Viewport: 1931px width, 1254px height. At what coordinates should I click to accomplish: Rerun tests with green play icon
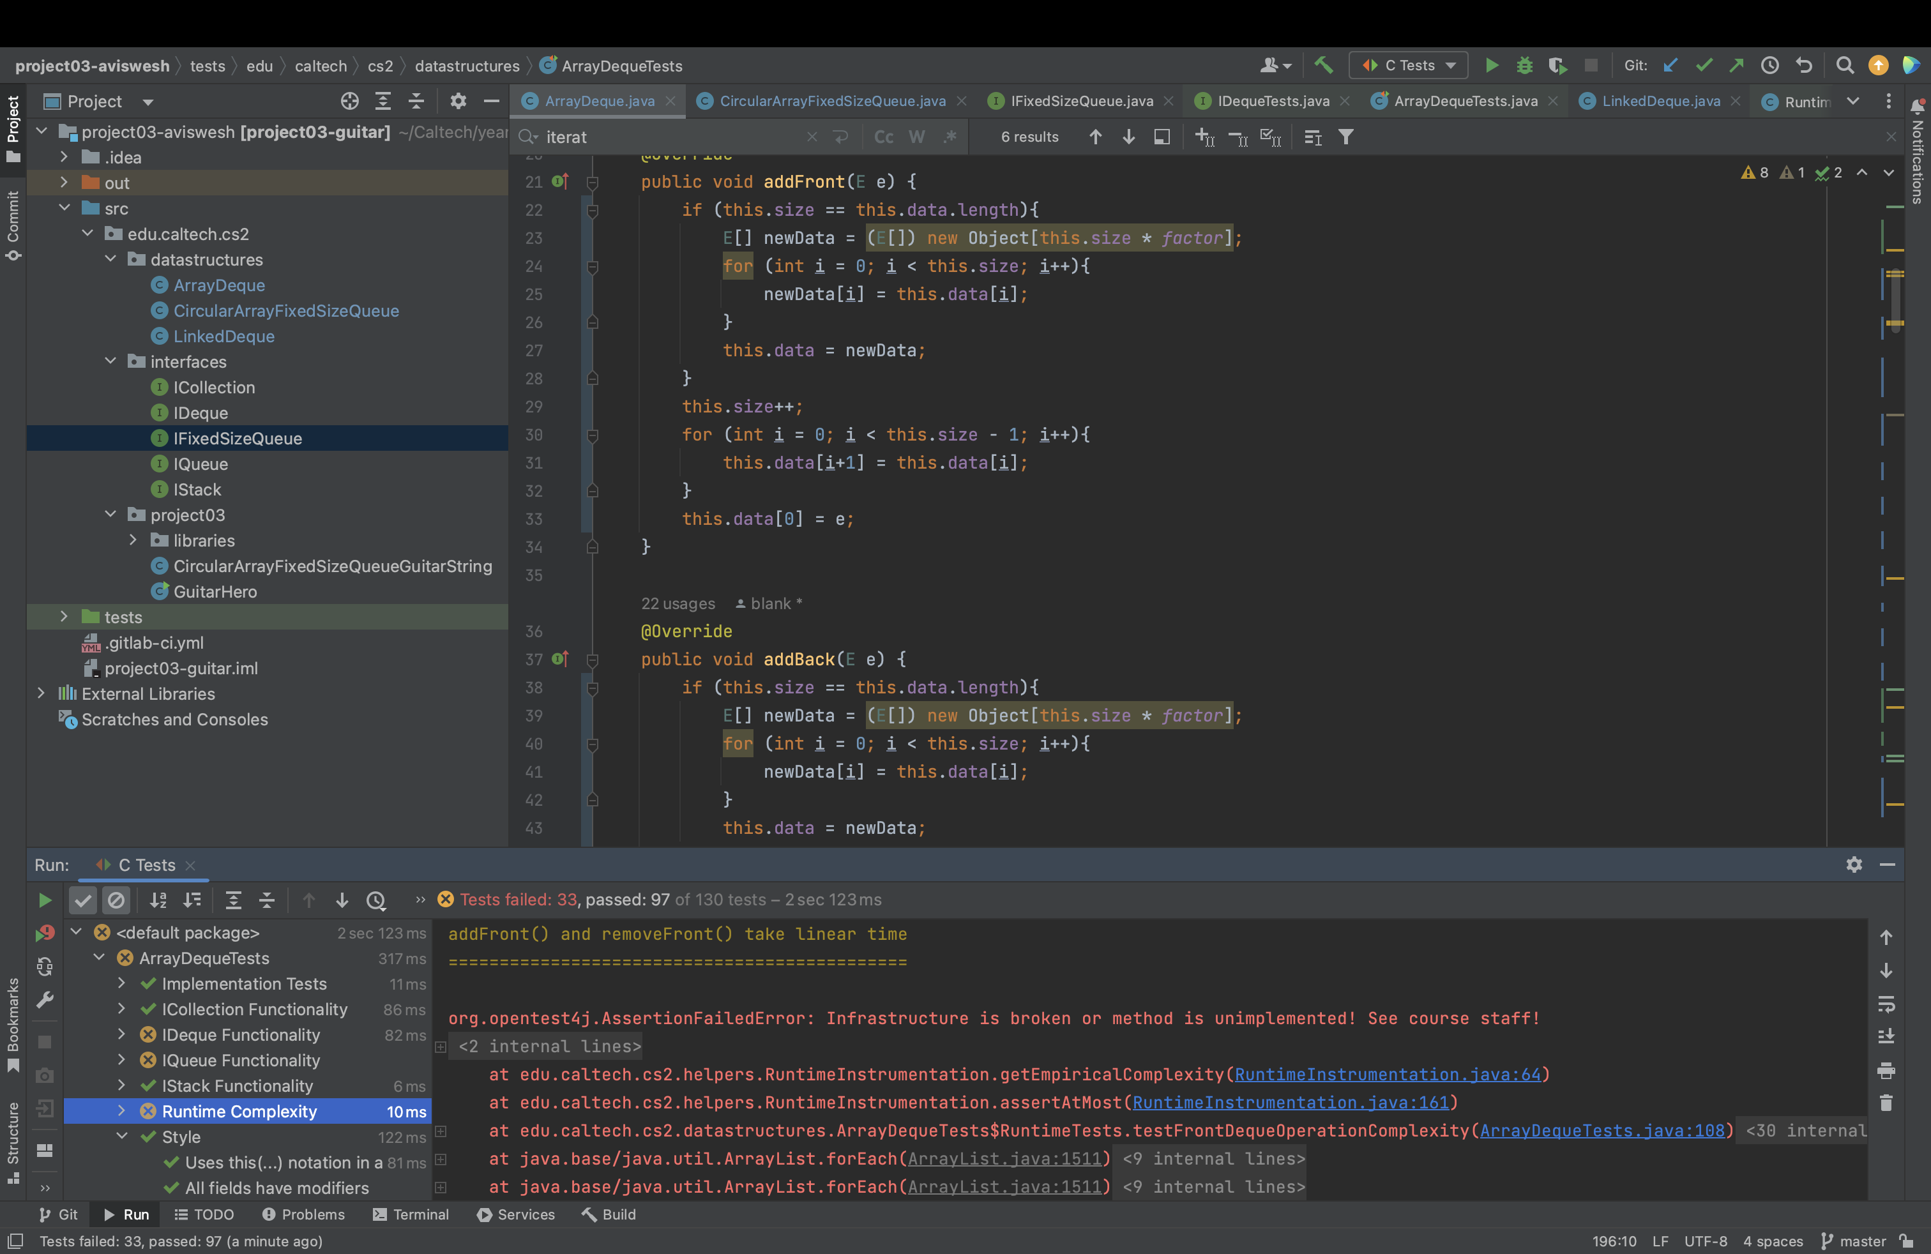pos(45,900)
